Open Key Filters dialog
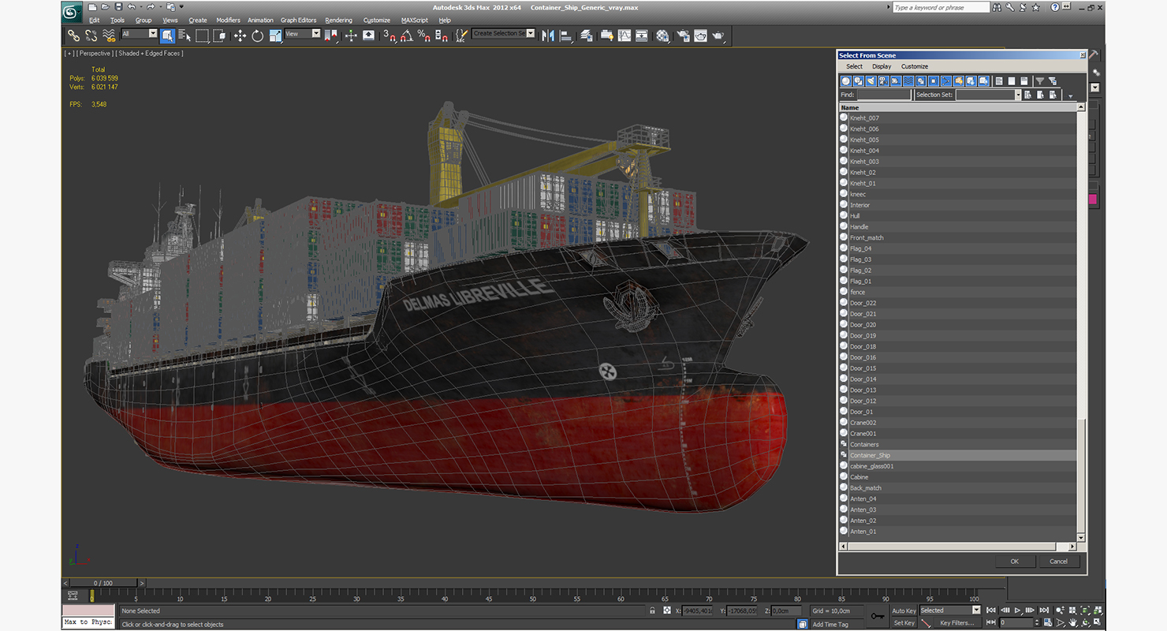Viewport: 1167px width, 631px height. [x=956, y=623]
